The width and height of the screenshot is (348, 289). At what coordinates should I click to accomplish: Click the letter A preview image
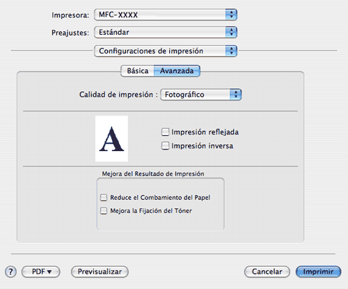(111, 139)
